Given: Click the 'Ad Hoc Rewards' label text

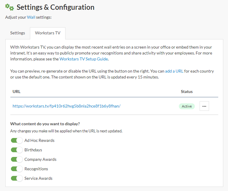Looking at the screenshot, I should point(39,140).
